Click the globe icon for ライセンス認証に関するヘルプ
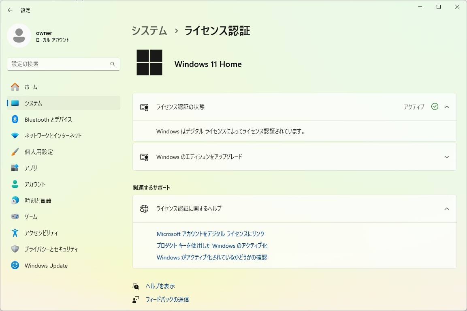Screen dimensions: 467x311 tap(144, 209)
